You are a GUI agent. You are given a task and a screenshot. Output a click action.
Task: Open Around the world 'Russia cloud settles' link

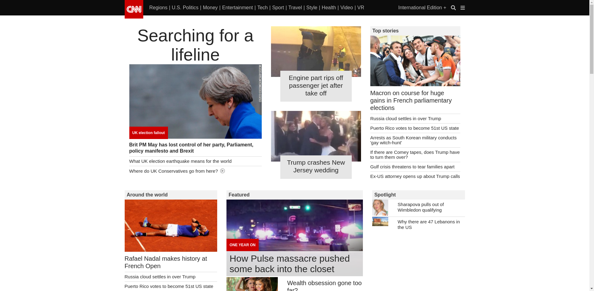point(160,277)
